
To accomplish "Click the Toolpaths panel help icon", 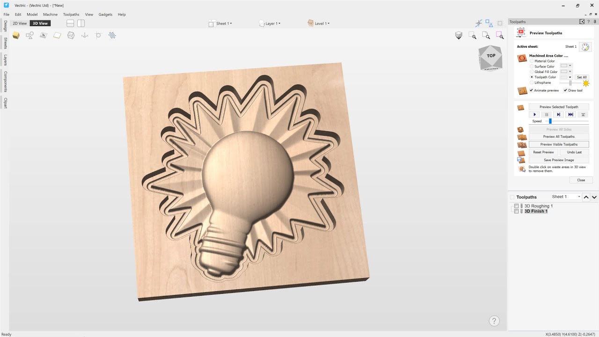I will click(x=588, y=22).
